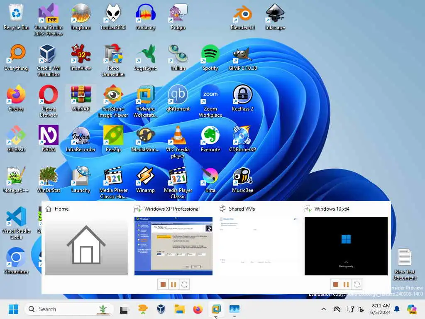Image resolution: width=425 pixels, height=319 pixels.
Task: Launch Visual Studio 2022 Preview shortcut
Action: pyautogui.click(x=49, y=20)
